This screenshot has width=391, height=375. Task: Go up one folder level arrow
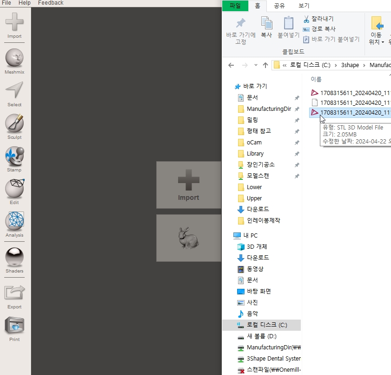pyautogui.click(x=265, y=66)
